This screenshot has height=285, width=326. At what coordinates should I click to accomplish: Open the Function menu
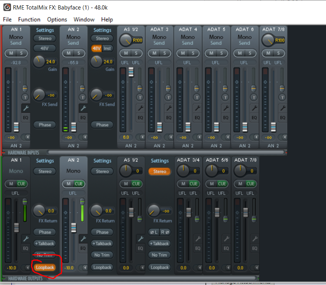point(29,19)
